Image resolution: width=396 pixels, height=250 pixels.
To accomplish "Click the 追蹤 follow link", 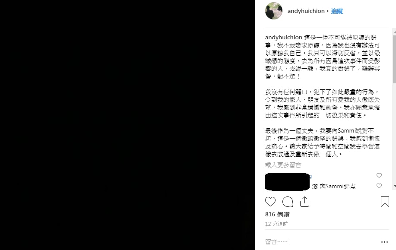I will coord(337,11).
